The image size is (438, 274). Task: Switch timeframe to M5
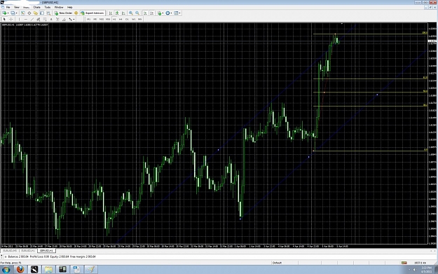click(95, 20)
